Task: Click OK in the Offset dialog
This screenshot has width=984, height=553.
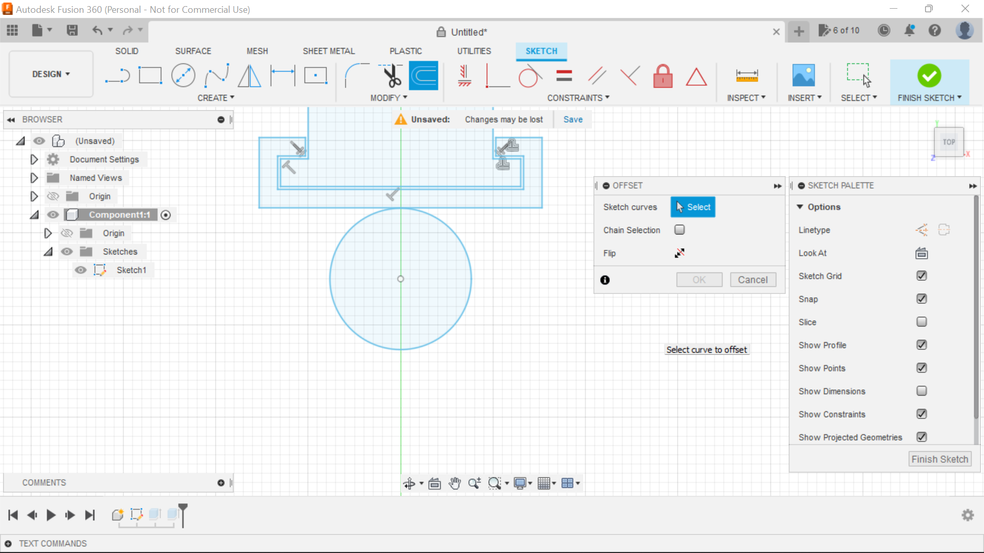Action: (x=699, y=280)
